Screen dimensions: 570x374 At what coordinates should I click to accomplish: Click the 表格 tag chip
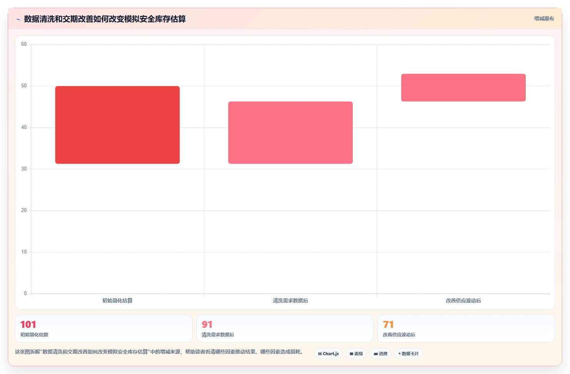pyautogui.click(x=356, y=354)
